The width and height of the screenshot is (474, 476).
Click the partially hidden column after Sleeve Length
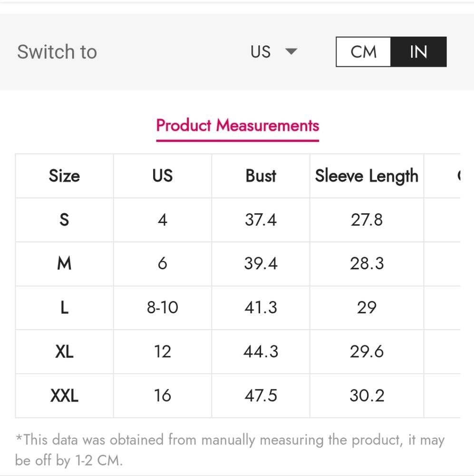[x=442, y=176]
